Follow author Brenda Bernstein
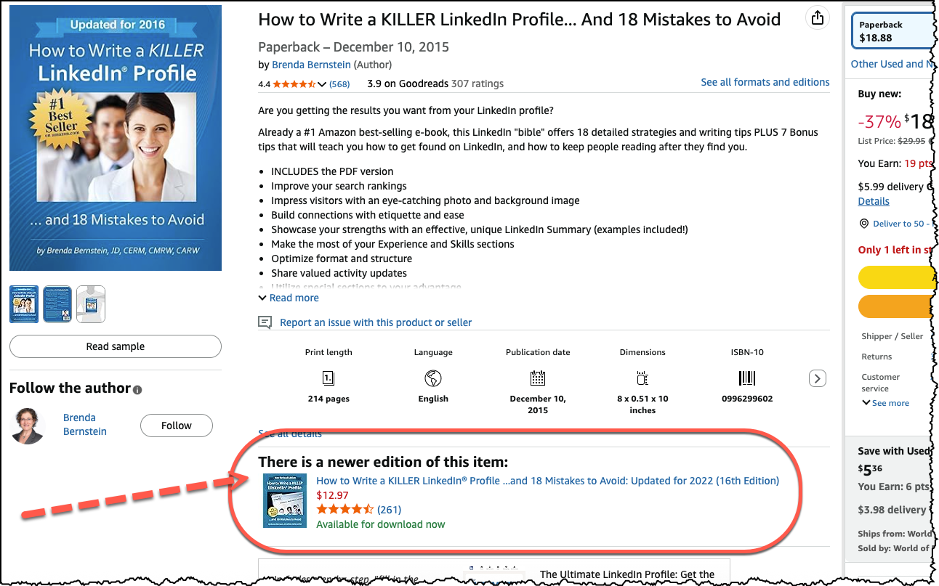Viewport: 939px width, 586px height. (177, 426)
